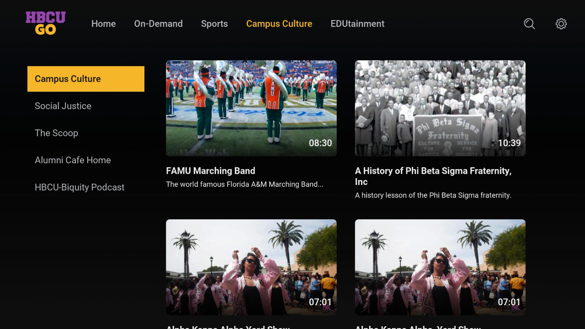Switch to the Sports tab
The width and height of the screenshot is (585, 329).
[x=214, y=24]
